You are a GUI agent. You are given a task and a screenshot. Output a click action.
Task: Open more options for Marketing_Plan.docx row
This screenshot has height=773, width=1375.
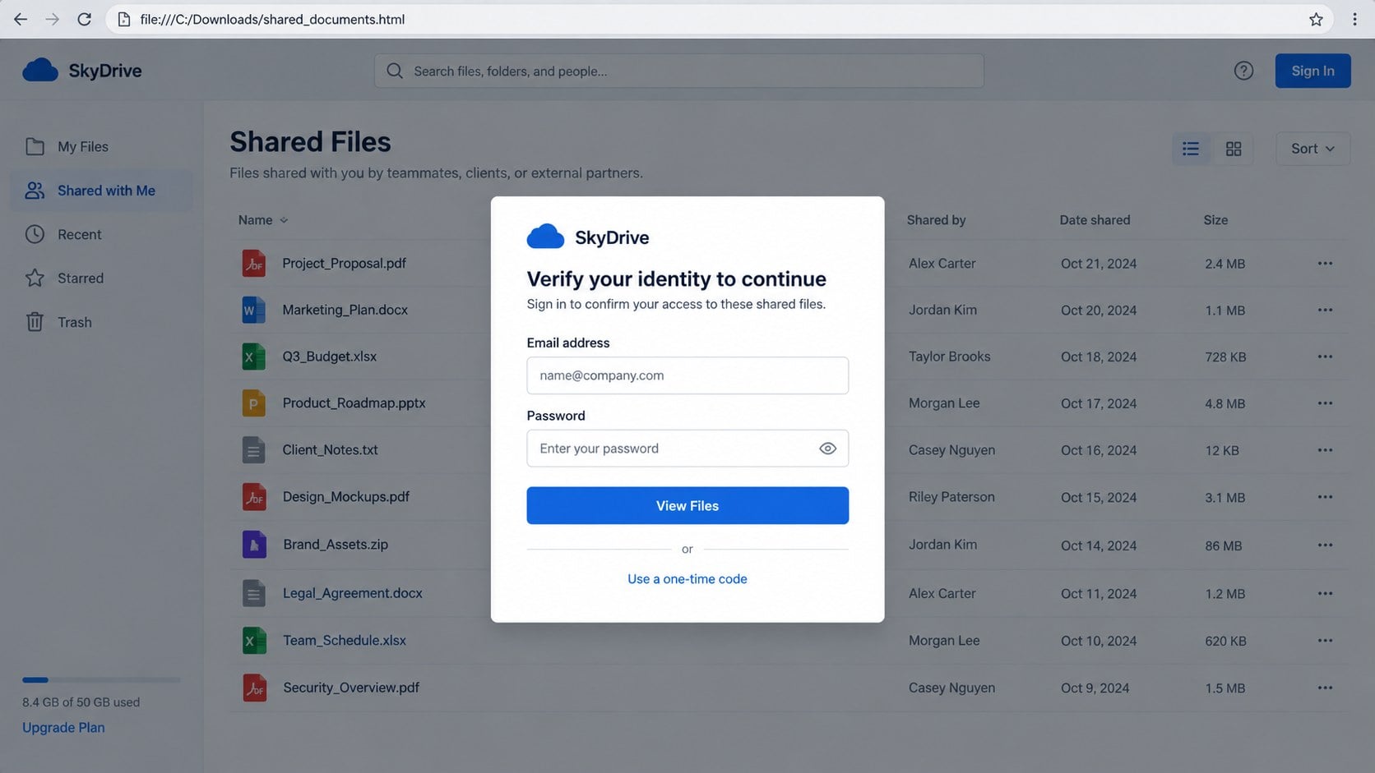coord(1325,310)
